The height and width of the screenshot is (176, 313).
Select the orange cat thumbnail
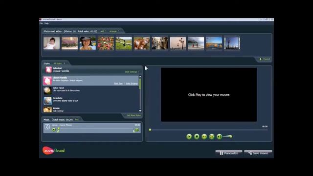pyautogui.click(x=142, y=43)
